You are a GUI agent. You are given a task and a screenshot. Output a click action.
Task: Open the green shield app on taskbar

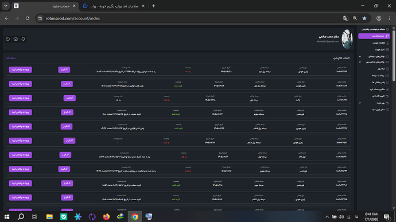click(64, 217)
